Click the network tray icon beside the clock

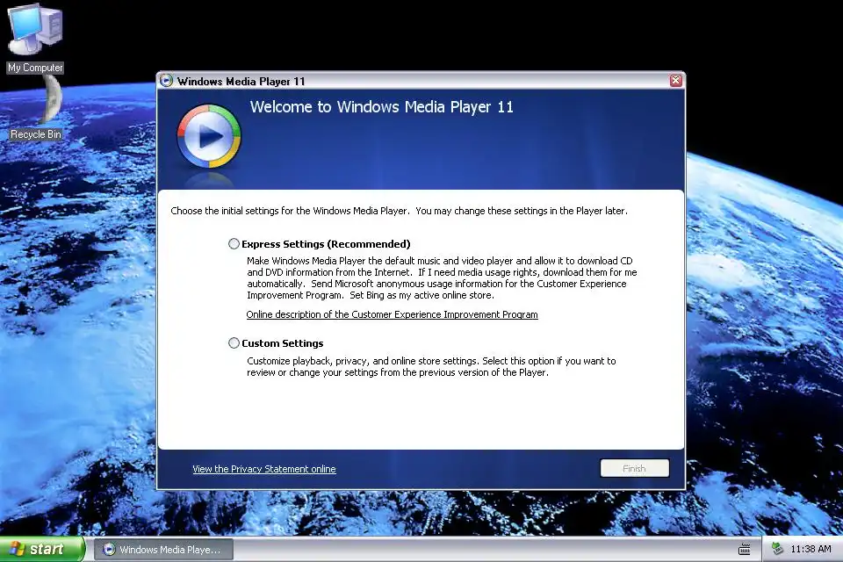[777, 549]
